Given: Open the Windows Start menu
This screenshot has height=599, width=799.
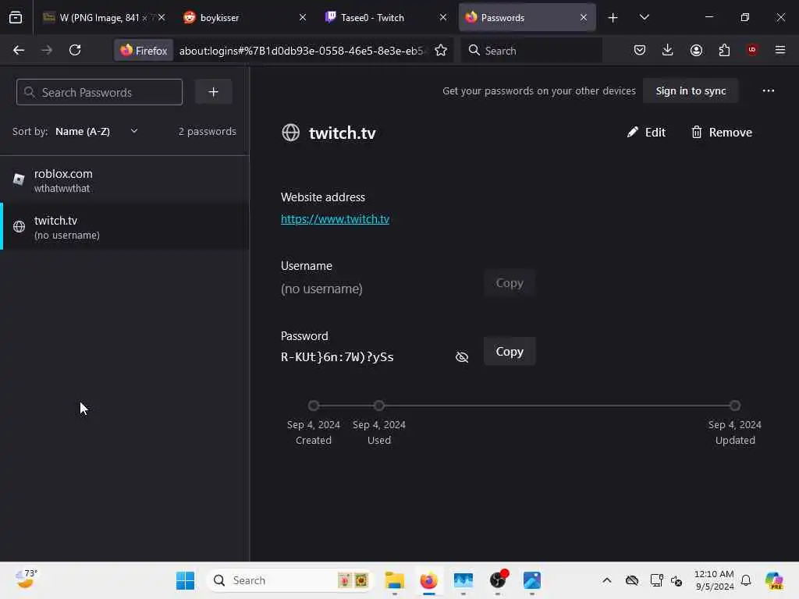Looking at the screenshot, I should tap(185, 580).
